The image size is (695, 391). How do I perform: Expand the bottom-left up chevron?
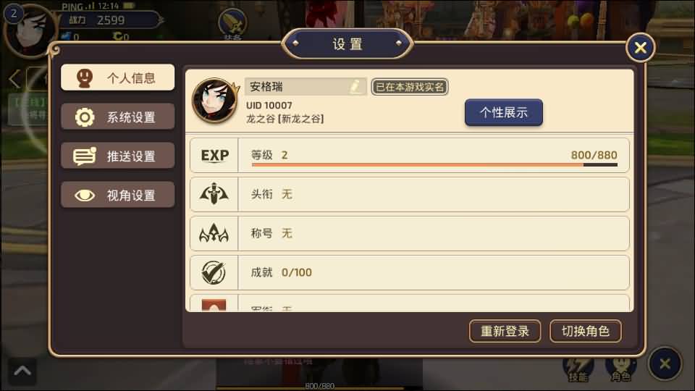click(22, 371)
